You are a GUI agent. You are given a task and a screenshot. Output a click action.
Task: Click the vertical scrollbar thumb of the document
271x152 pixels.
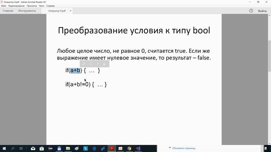pos(269,56)
